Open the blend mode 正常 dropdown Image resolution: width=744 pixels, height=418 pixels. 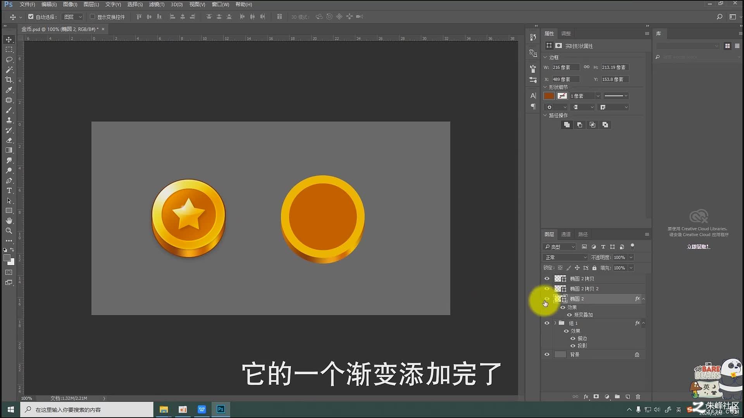pyautogui.click(x=566, y=257)
